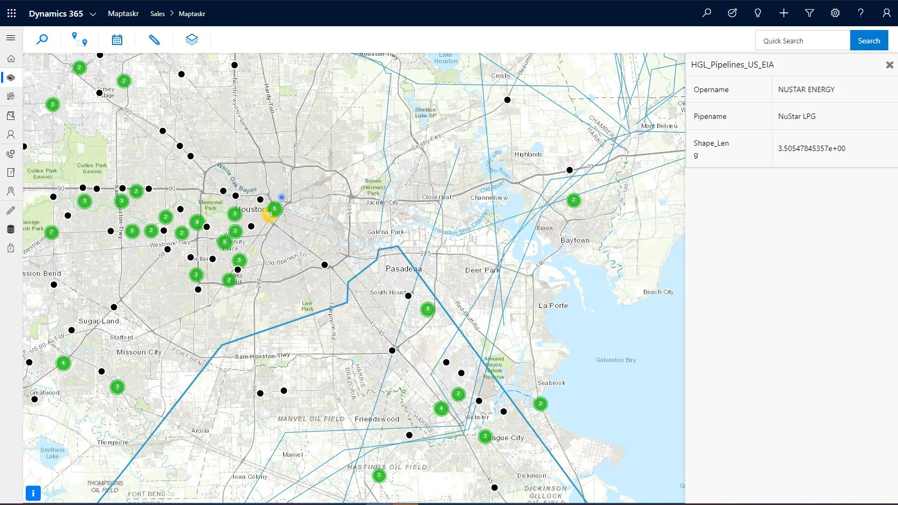Toggle the hamburger navigation menu
This screenshot has height=505, width=898.
(11, 38)
